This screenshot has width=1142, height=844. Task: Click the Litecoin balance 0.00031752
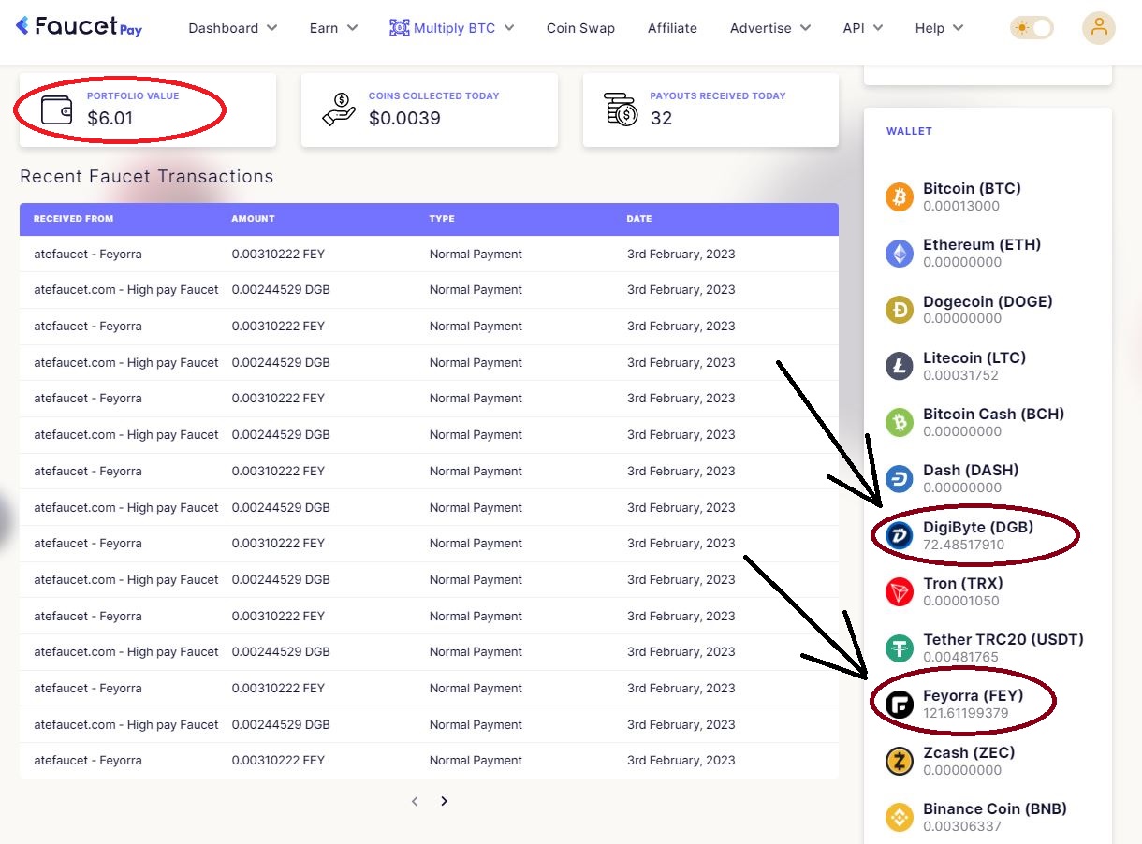(x=960, y=375)
